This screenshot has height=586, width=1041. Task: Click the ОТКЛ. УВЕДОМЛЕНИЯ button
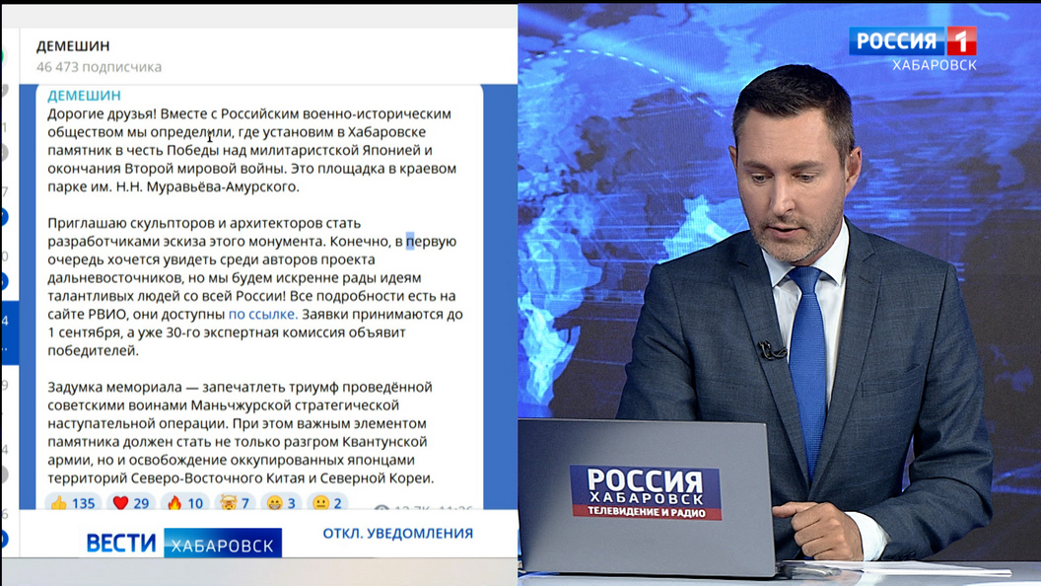(x=397, y=534)
